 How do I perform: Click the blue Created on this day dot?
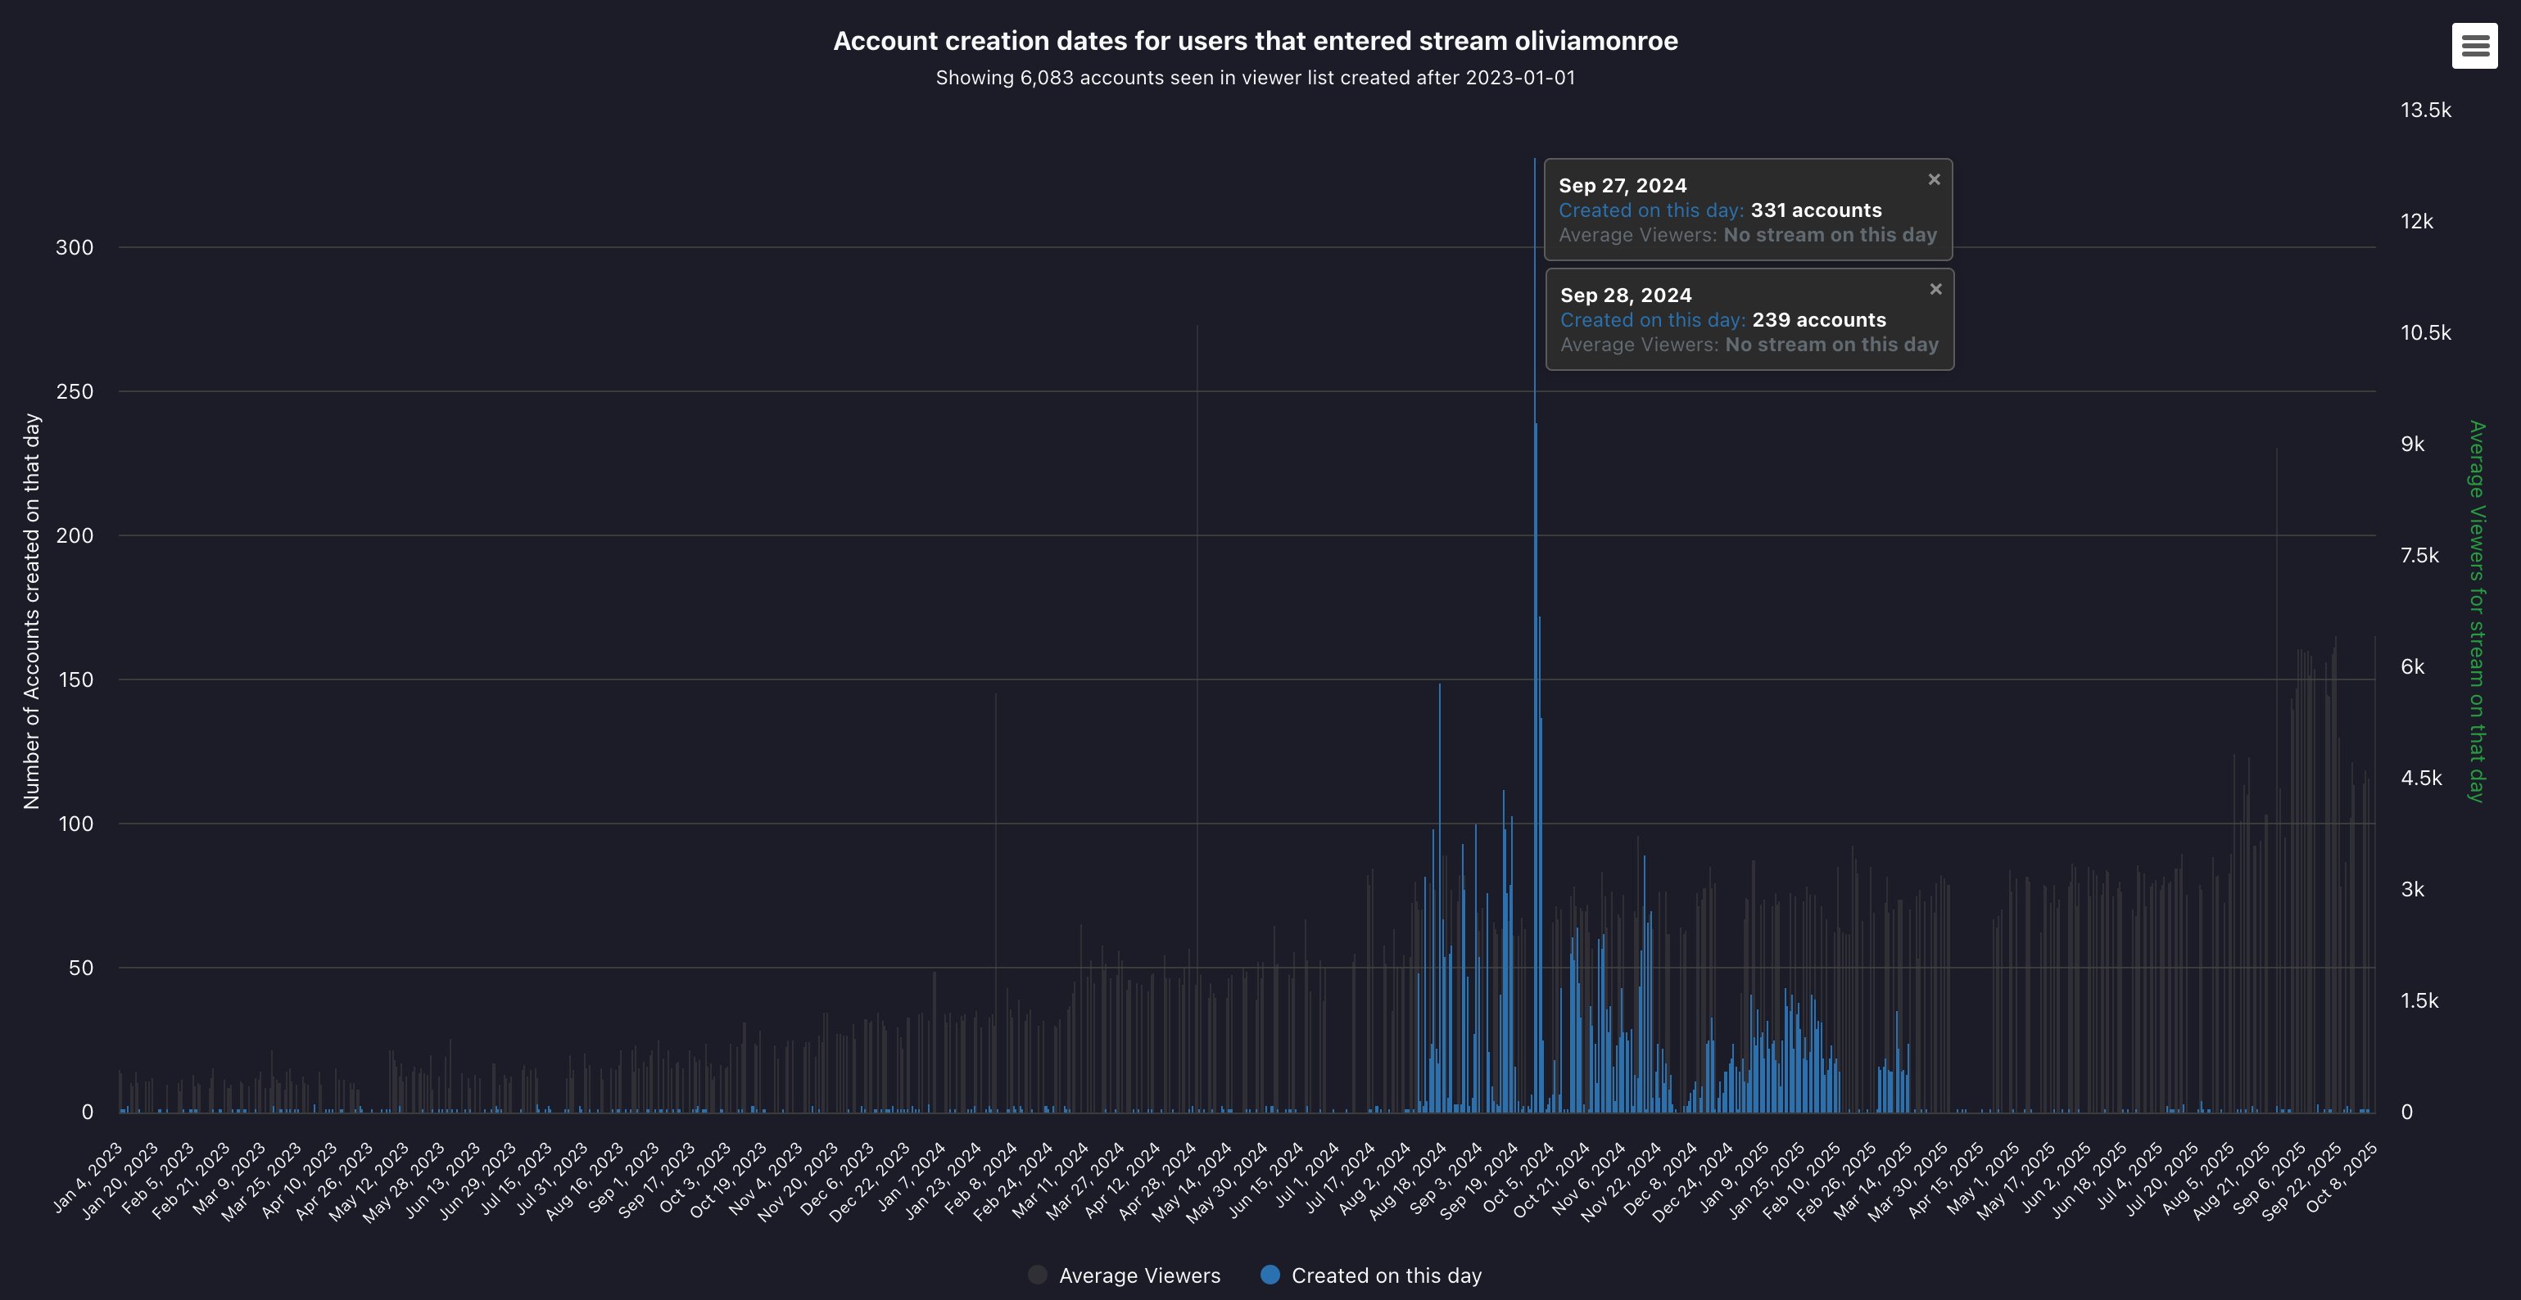click(x=1270, y=1275)
